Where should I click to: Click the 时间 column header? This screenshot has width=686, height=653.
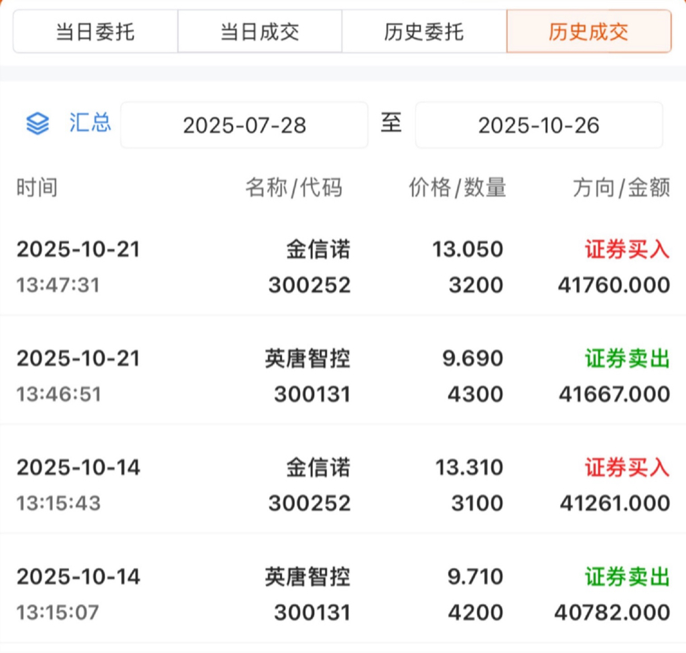[x=37, y=188]
